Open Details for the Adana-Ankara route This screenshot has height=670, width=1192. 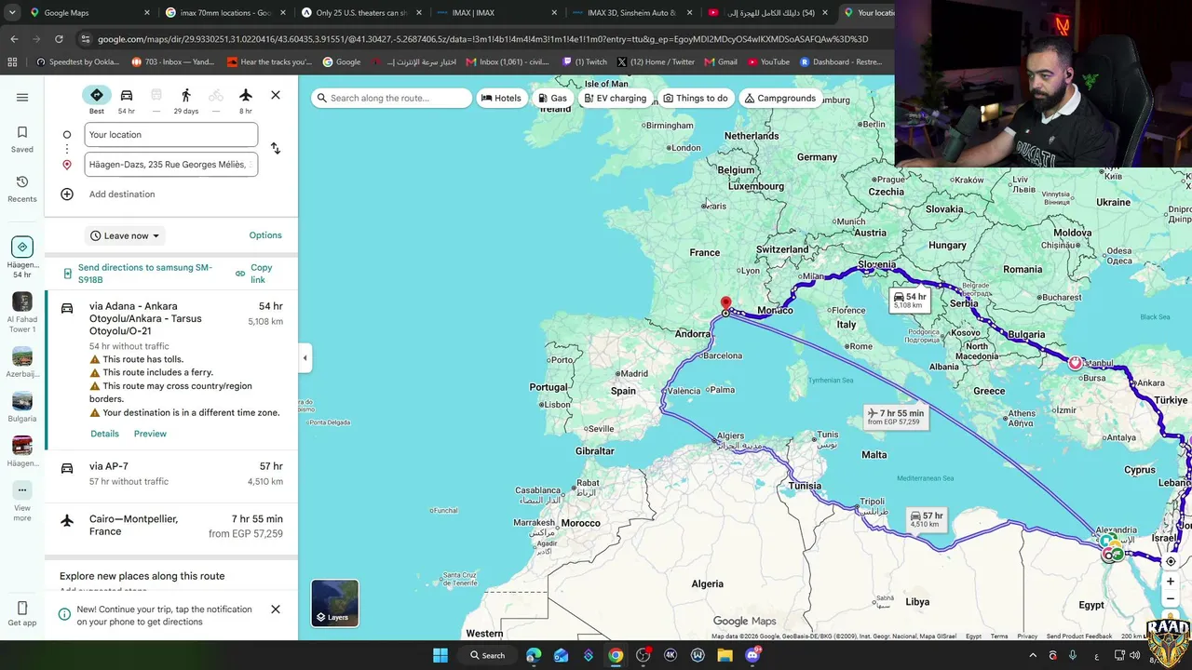click(x=104, y=434)
